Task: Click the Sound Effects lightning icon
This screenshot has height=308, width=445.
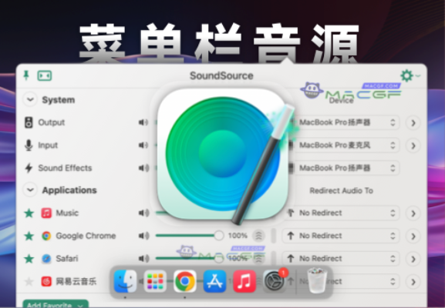Action: click(29, 168)
